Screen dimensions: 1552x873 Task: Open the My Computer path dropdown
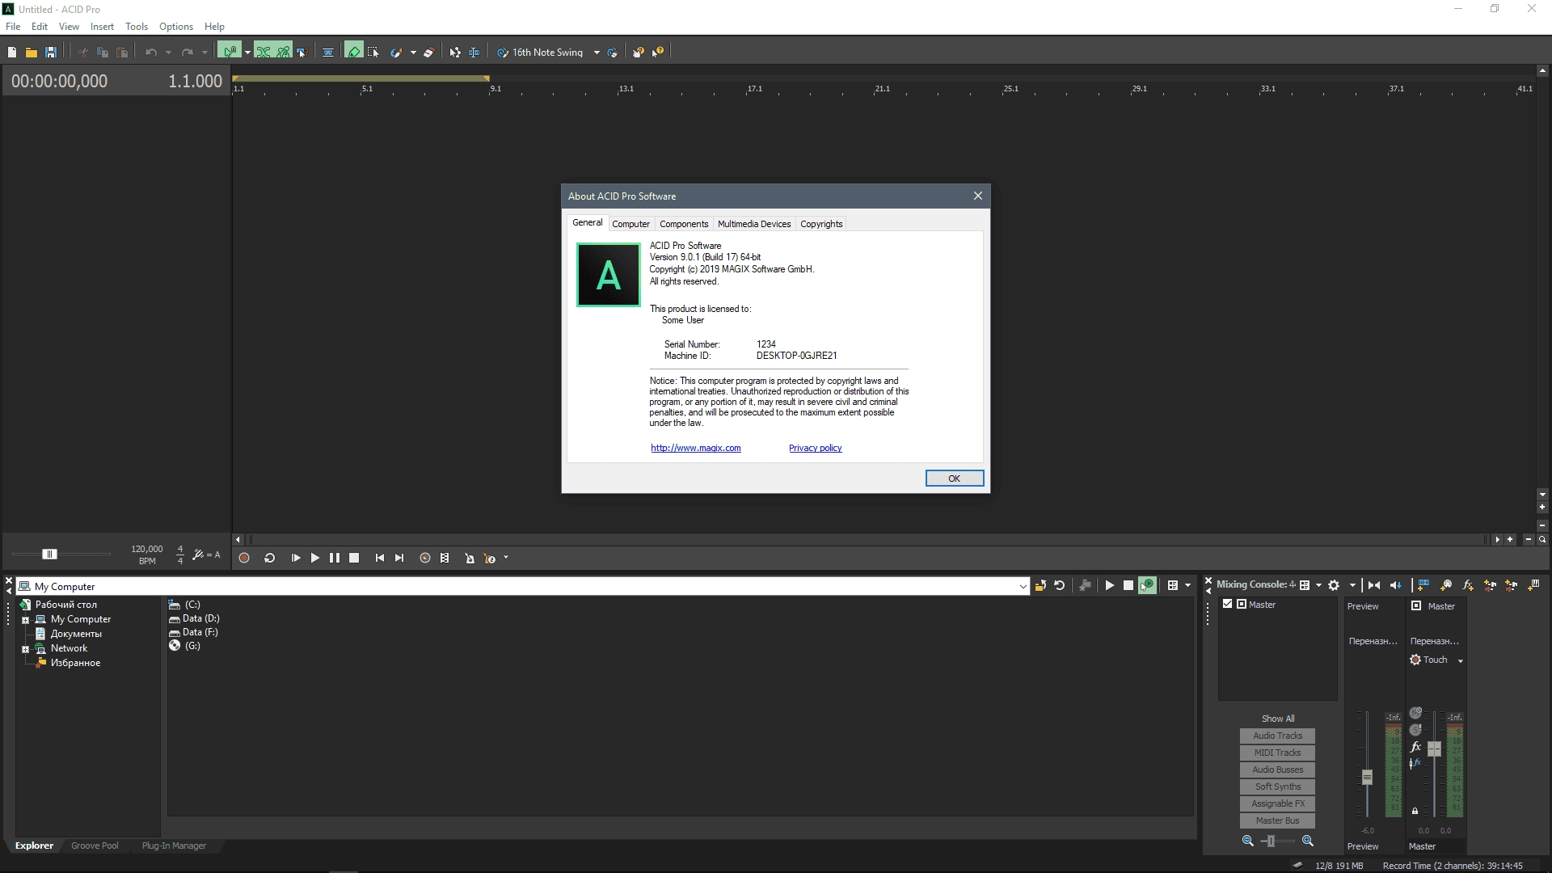tap(1023, 587)
